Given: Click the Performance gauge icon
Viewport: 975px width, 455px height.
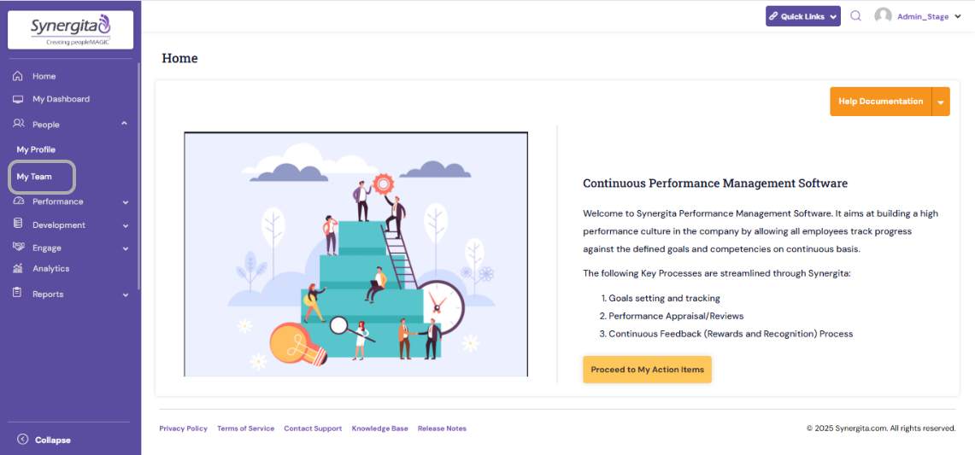Looking at the screenshot, I should 18,201.
